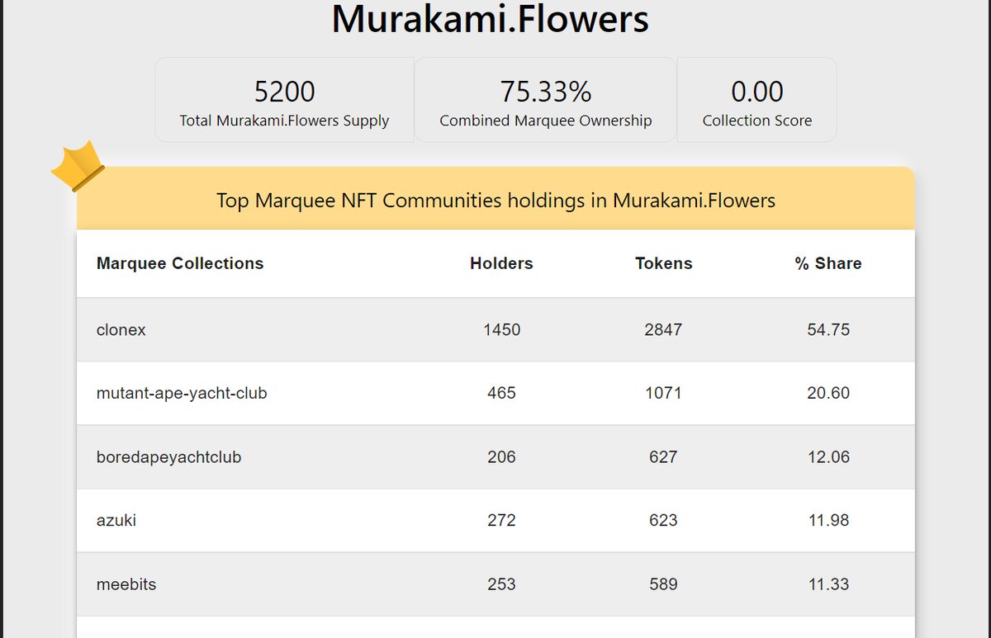Select the Murakami.Flowers page title
Screen dimensions: 991x638
click(x=491, y=19)
